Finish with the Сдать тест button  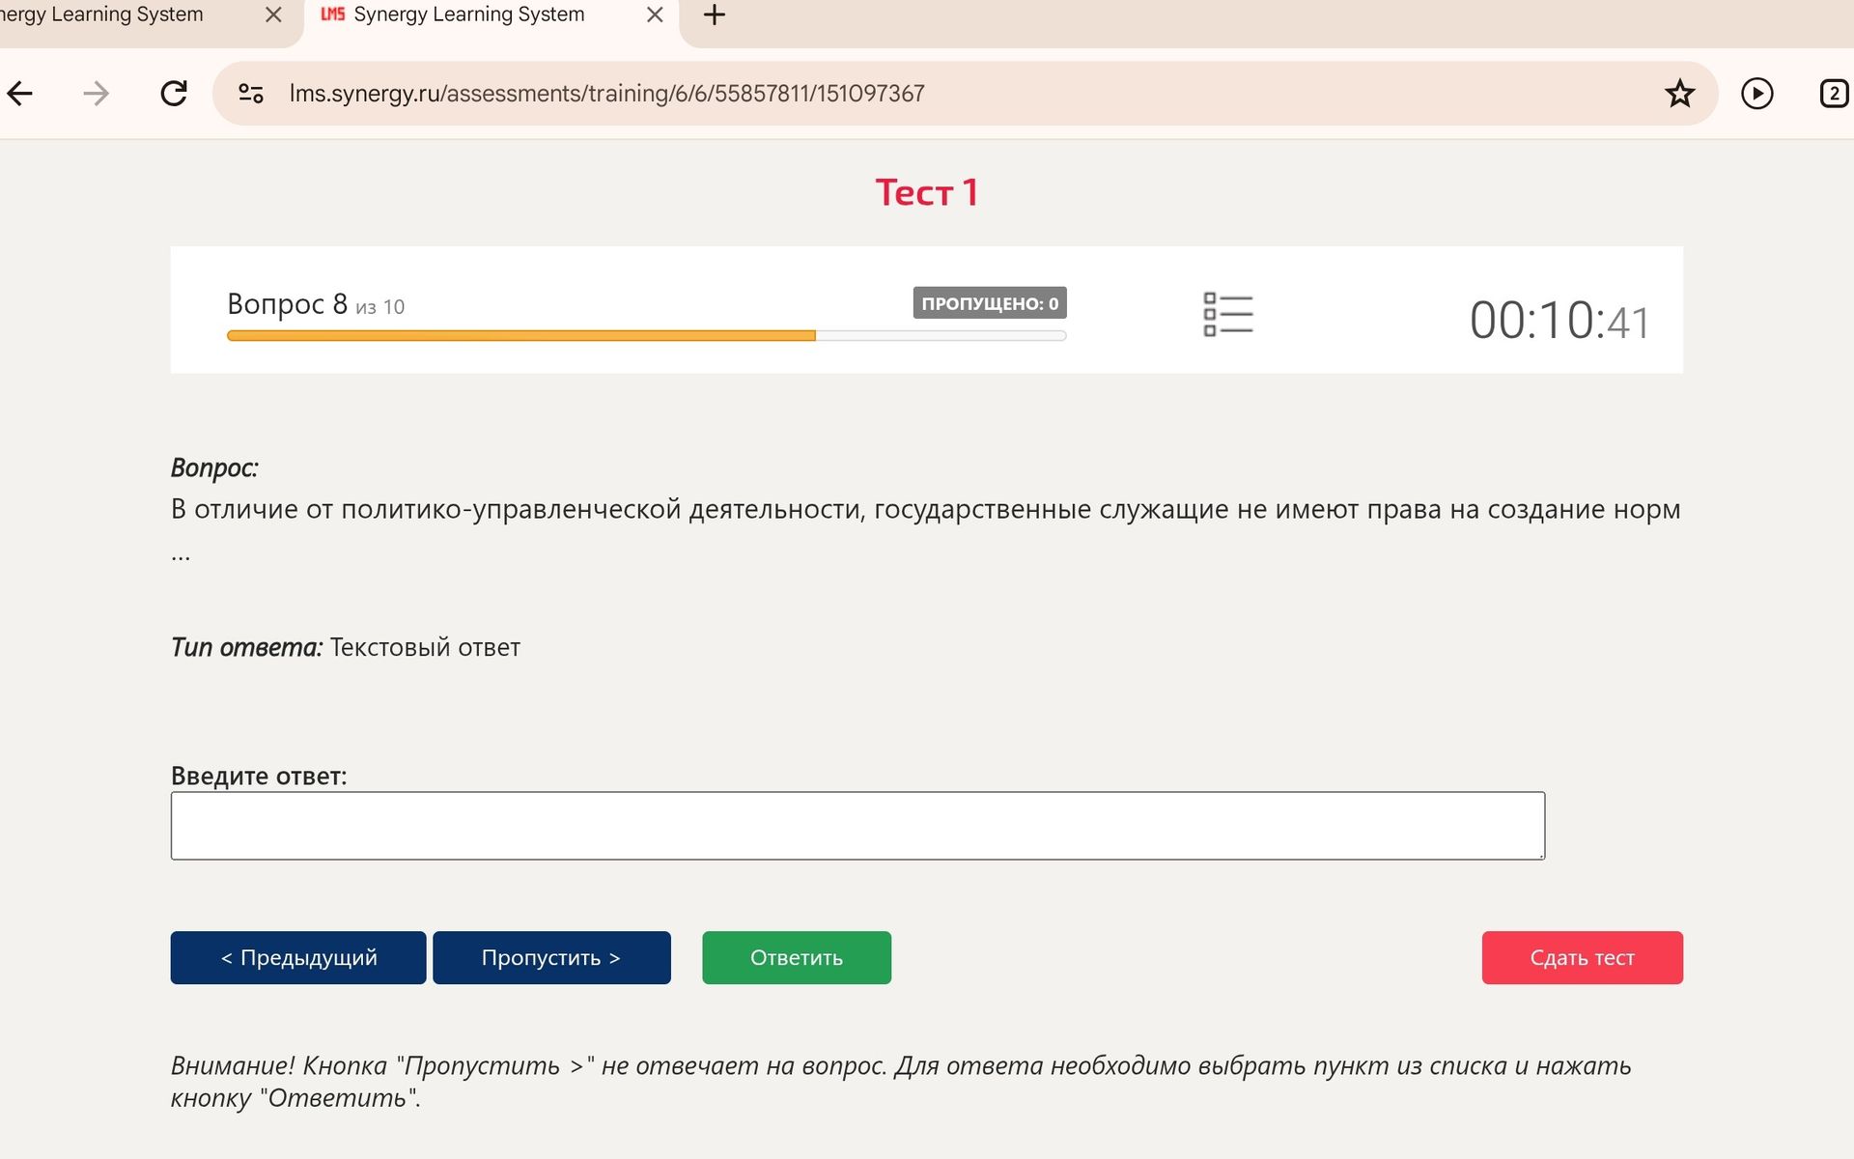1583,957
